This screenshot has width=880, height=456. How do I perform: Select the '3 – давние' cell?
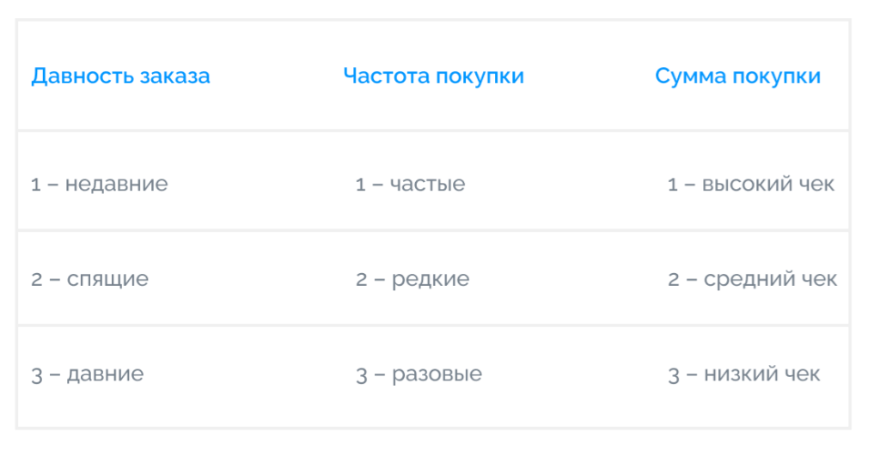(88, 374)
